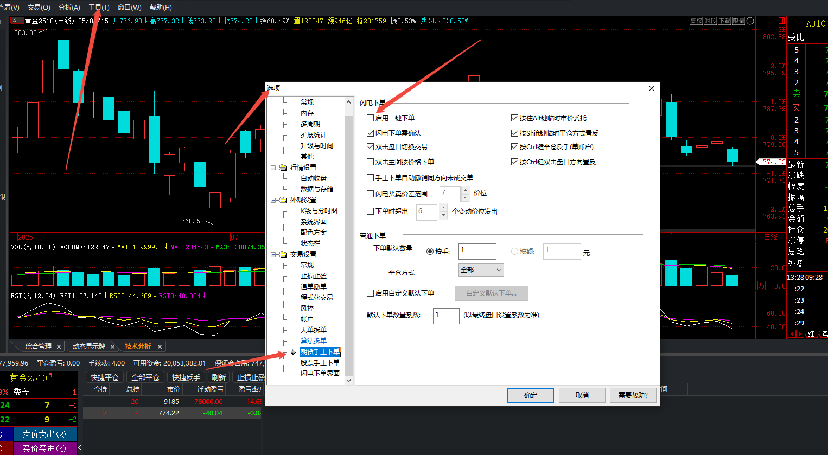Click the 时段 box on the chart header
This screenshot has width=828, height=455.
coord(710,21)
